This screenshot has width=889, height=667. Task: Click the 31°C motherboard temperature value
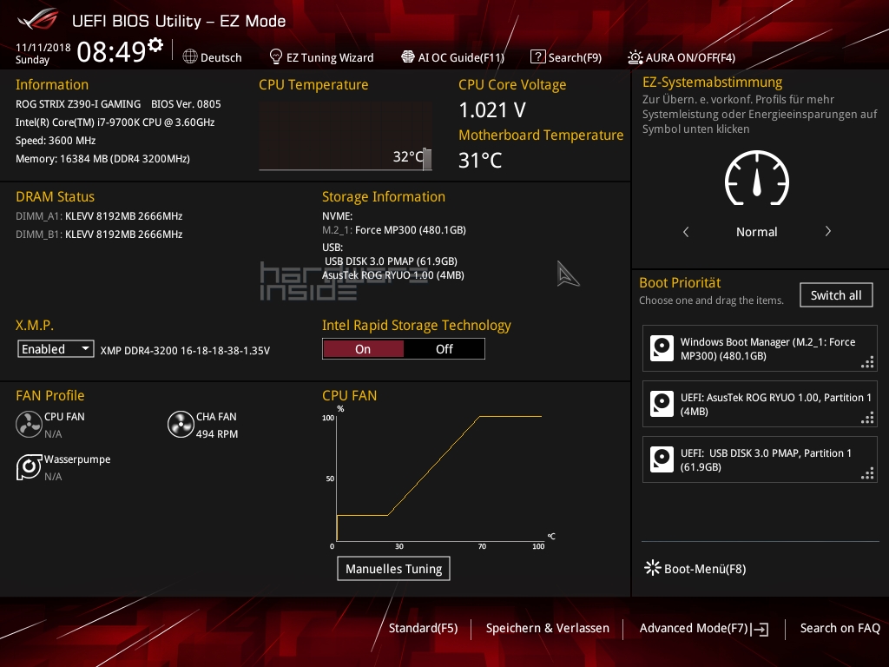pos(480,161)
